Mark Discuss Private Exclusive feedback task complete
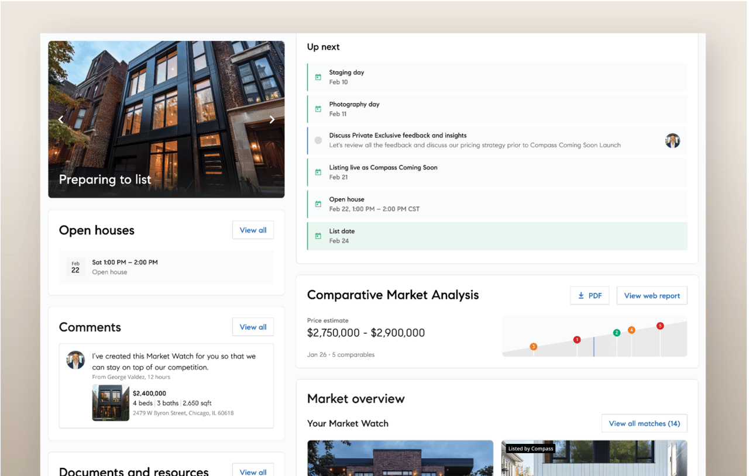Image resolution: width=749 pixels, height=476 pixels. [x=318, y=140]
